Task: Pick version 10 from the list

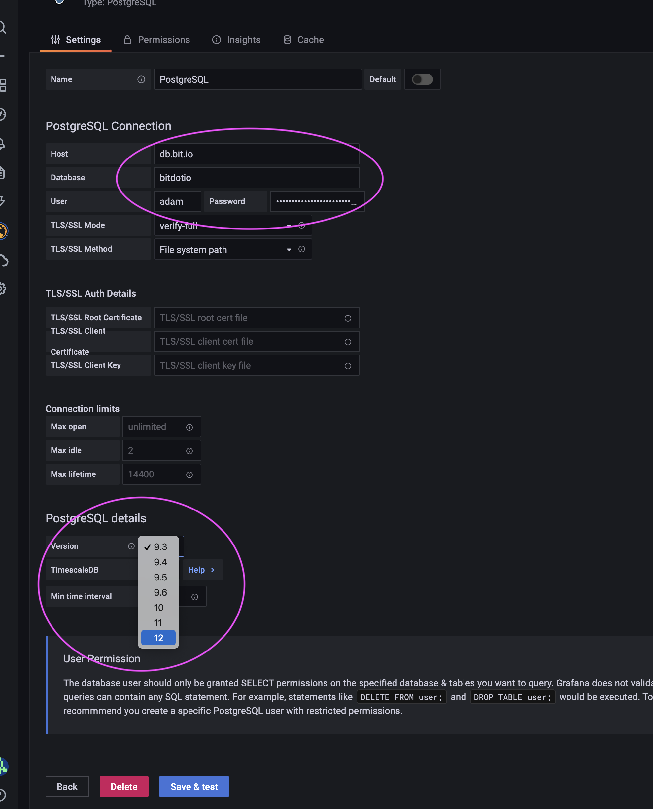Action: click(158, 607)
